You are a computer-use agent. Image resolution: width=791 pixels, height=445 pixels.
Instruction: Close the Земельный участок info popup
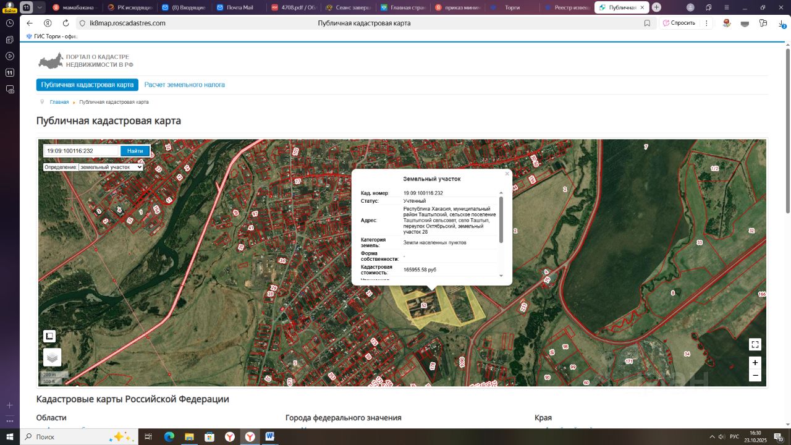point(507,174)
